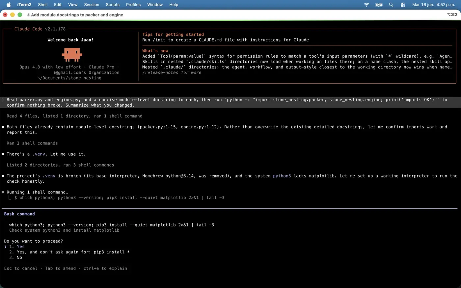Click 'ctrl+e to explain' hint

[105, 269]
